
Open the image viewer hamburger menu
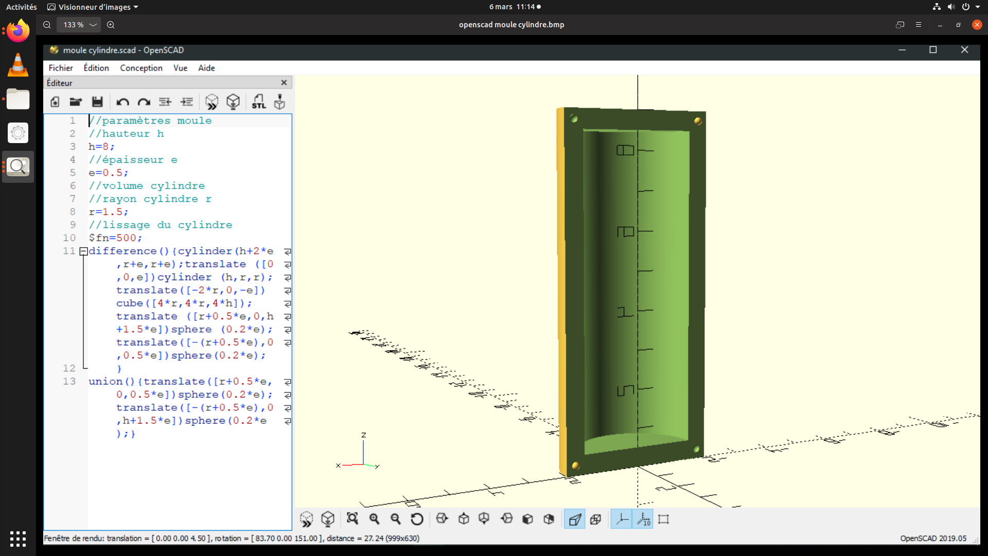coord(919,25)
